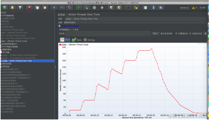209x120 pixels.
Task: Select the 聚合报告 tree node
Action: point(6,67)
